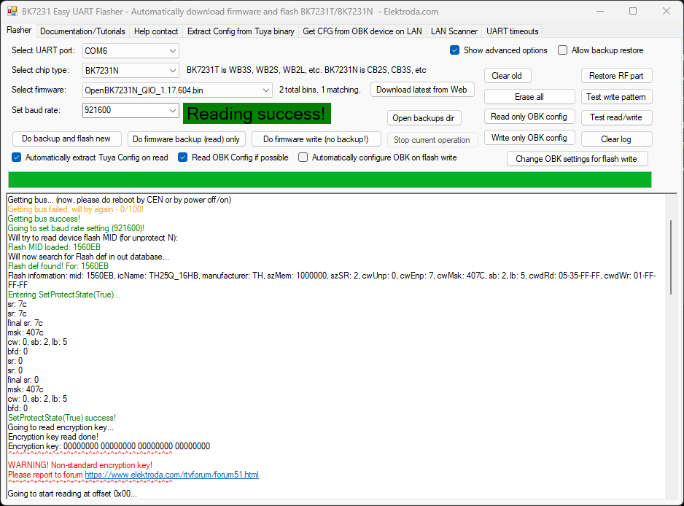
Task: Click Read only OBK config button
Action: pyautogui.click(x=529, y=117)
